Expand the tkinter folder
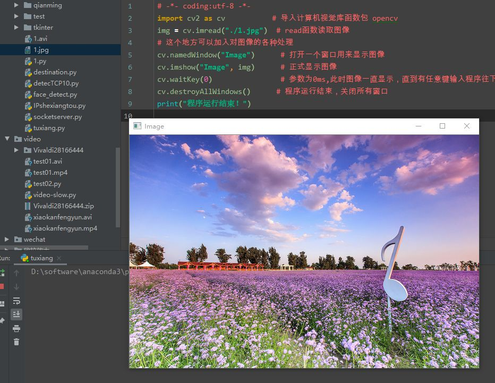The width and height of the screenshot is (495, 383). (15, 27)
